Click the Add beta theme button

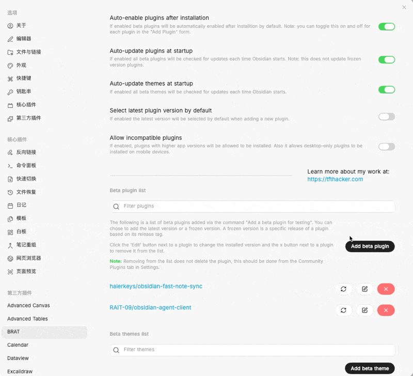370,368
